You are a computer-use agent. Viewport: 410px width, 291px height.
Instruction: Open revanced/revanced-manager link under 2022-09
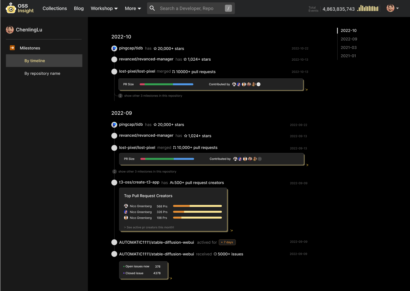146,135
